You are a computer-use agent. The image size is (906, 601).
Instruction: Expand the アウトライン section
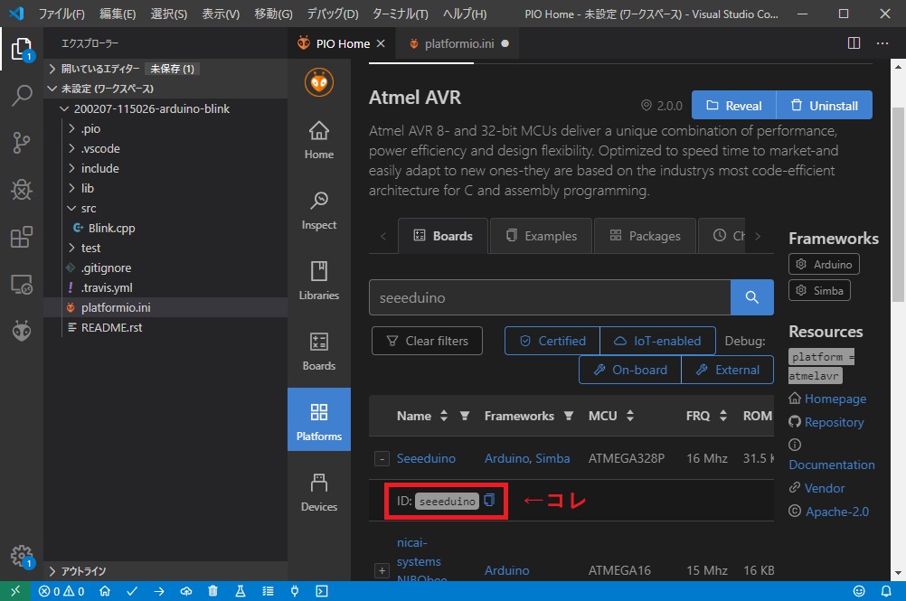165,571
